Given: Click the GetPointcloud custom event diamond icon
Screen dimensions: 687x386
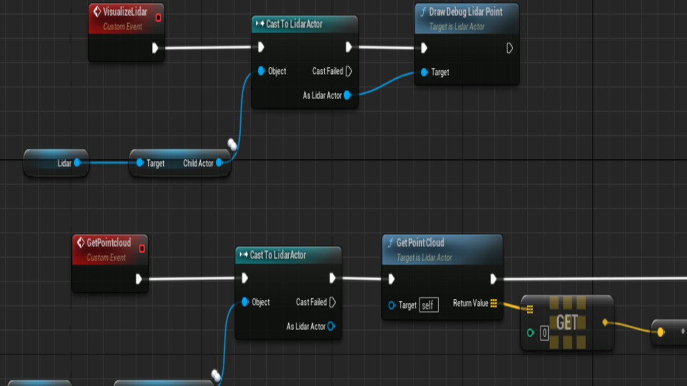Looking at the screenshot, I should click(x=81, y=243).
